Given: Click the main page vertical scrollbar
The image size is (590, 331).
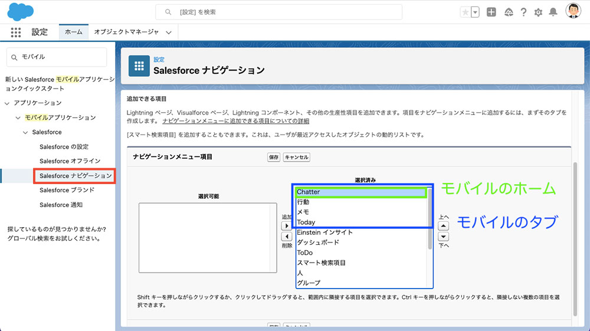Looking at the screenshot, I should pos(575,239).
